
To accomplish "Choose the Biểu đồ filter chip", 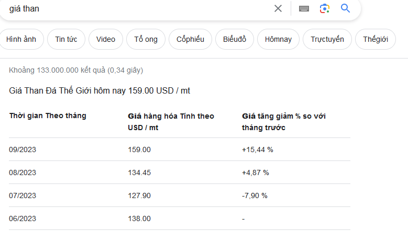I will coord(235,39).
